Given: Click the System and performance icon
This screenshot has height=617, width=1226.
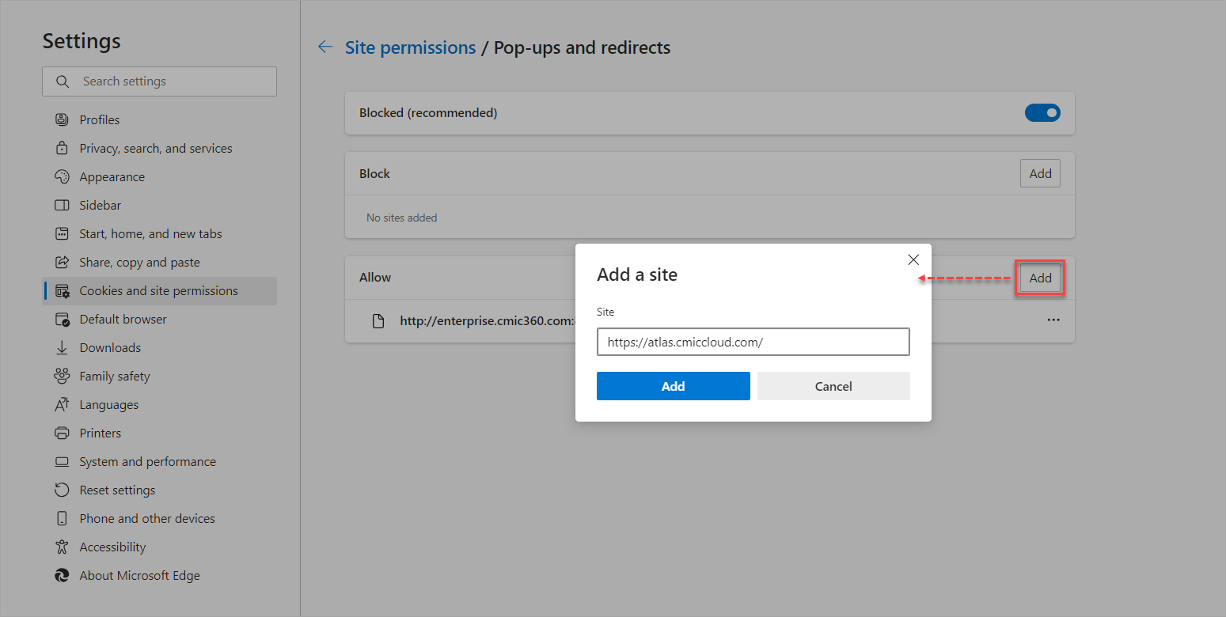Looking at the screenshot, I should 62,462.
